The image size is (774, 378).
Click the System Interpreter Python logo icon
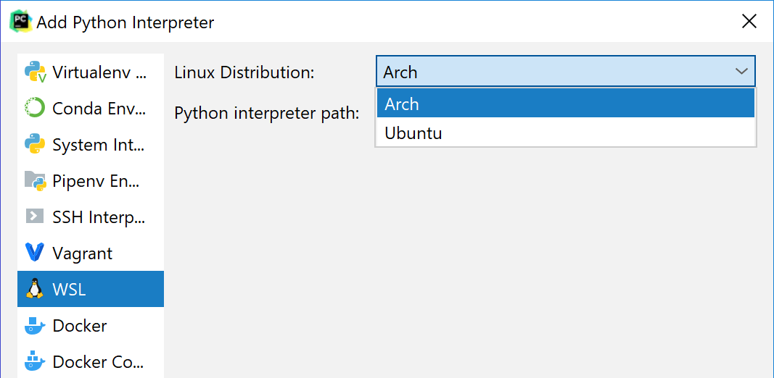35,144
